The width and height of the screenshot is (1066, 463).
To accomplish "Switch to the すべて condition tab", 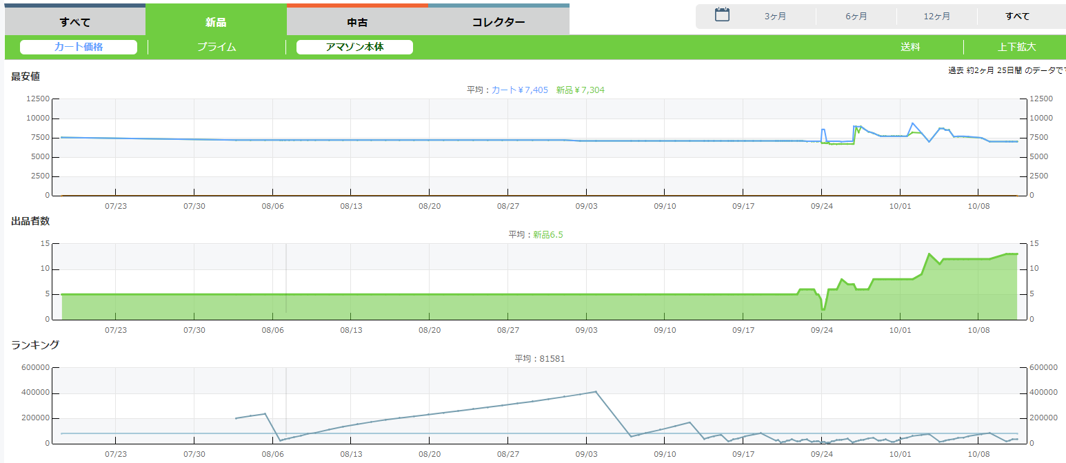I will [75, 22].
